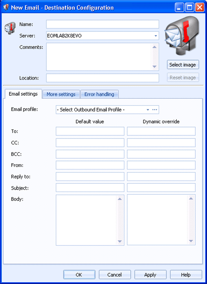
Task: Click the From dynamic override field
Action: pos(161,165)
